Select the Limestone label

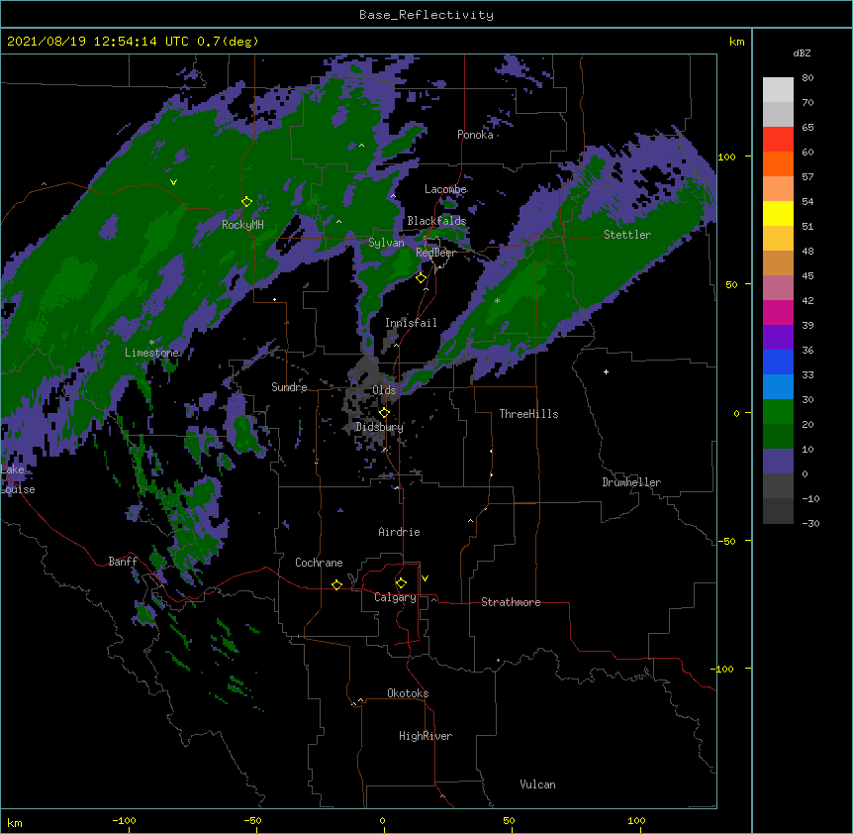(151, 353)
